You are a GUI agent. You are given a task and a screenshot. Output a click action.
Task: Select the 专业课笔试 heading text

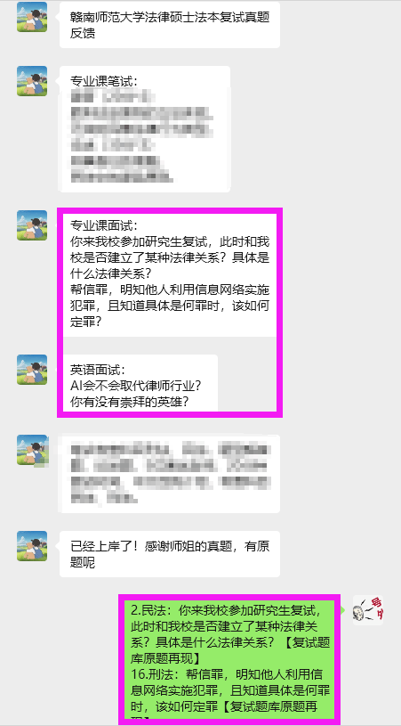pyautogui.click(x=103, y=81)
